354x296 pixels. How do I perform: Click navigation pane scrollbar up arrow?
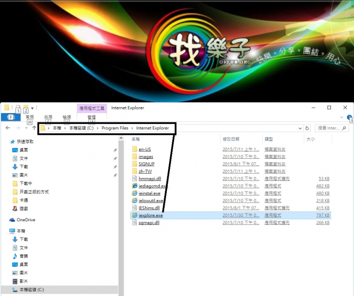click(121, 138)
